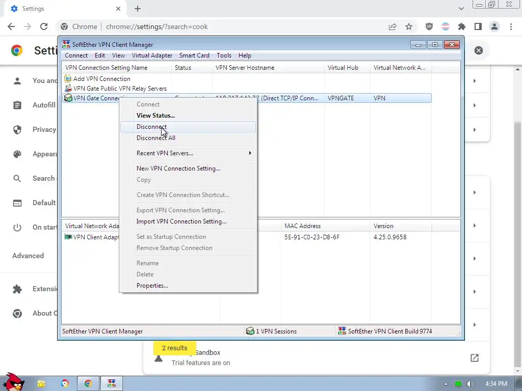The height and width of the screenshot is (391, 522).
Task: Clear the settings search with X icon
Action: [x=478, y=50]
